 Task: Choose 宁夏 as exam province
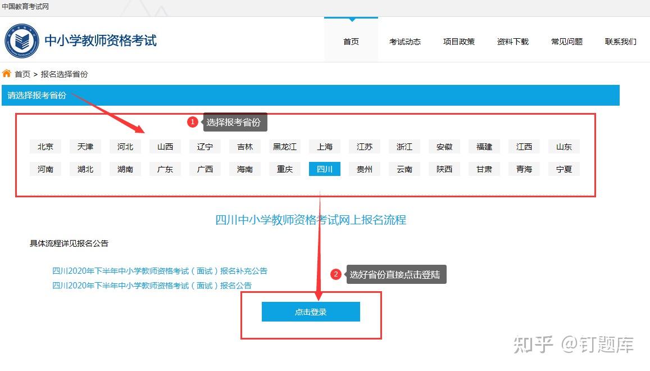[564, 169]
